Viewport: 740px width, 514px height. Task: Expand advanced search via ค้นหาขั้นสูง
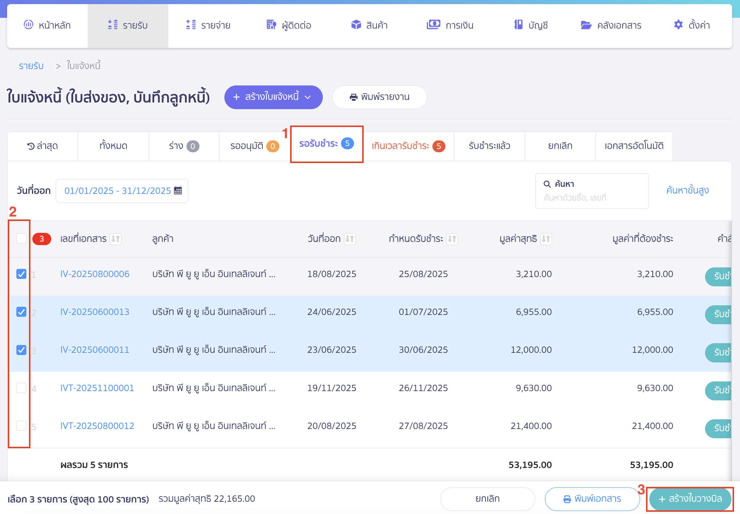[687, 190]
